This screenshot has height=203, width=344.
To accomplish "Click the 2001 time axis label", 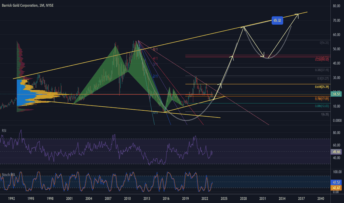I will pos(69,199).
